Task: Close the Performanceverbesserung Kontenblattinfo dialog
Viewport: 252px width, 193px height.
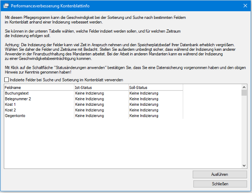Action: (x=245, y=6)
